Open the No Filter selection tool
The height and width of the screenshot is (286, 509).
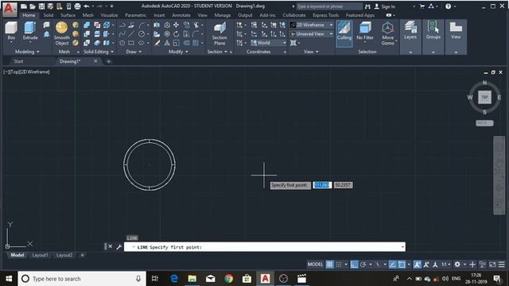pyautogui.click(x=365, y=31)
